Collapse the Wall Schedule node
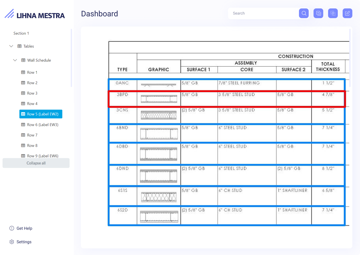The width and height of the screenshot is (360, 255). (15, 60)
